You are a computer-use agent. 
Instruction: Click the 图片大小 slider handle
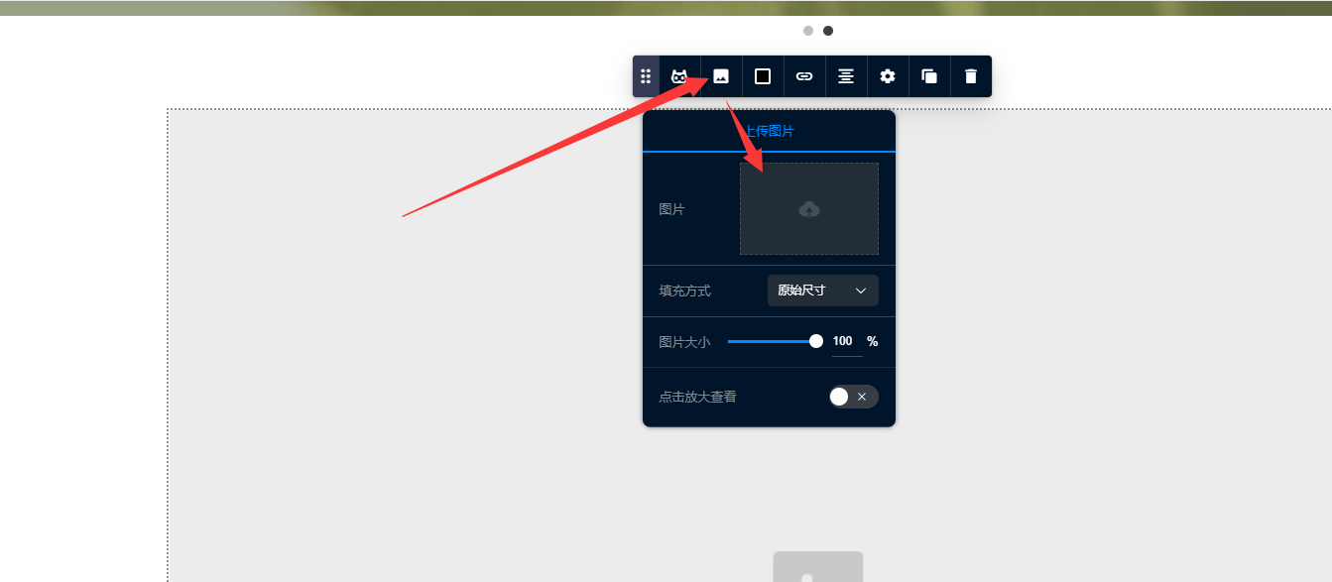[815, 341]
